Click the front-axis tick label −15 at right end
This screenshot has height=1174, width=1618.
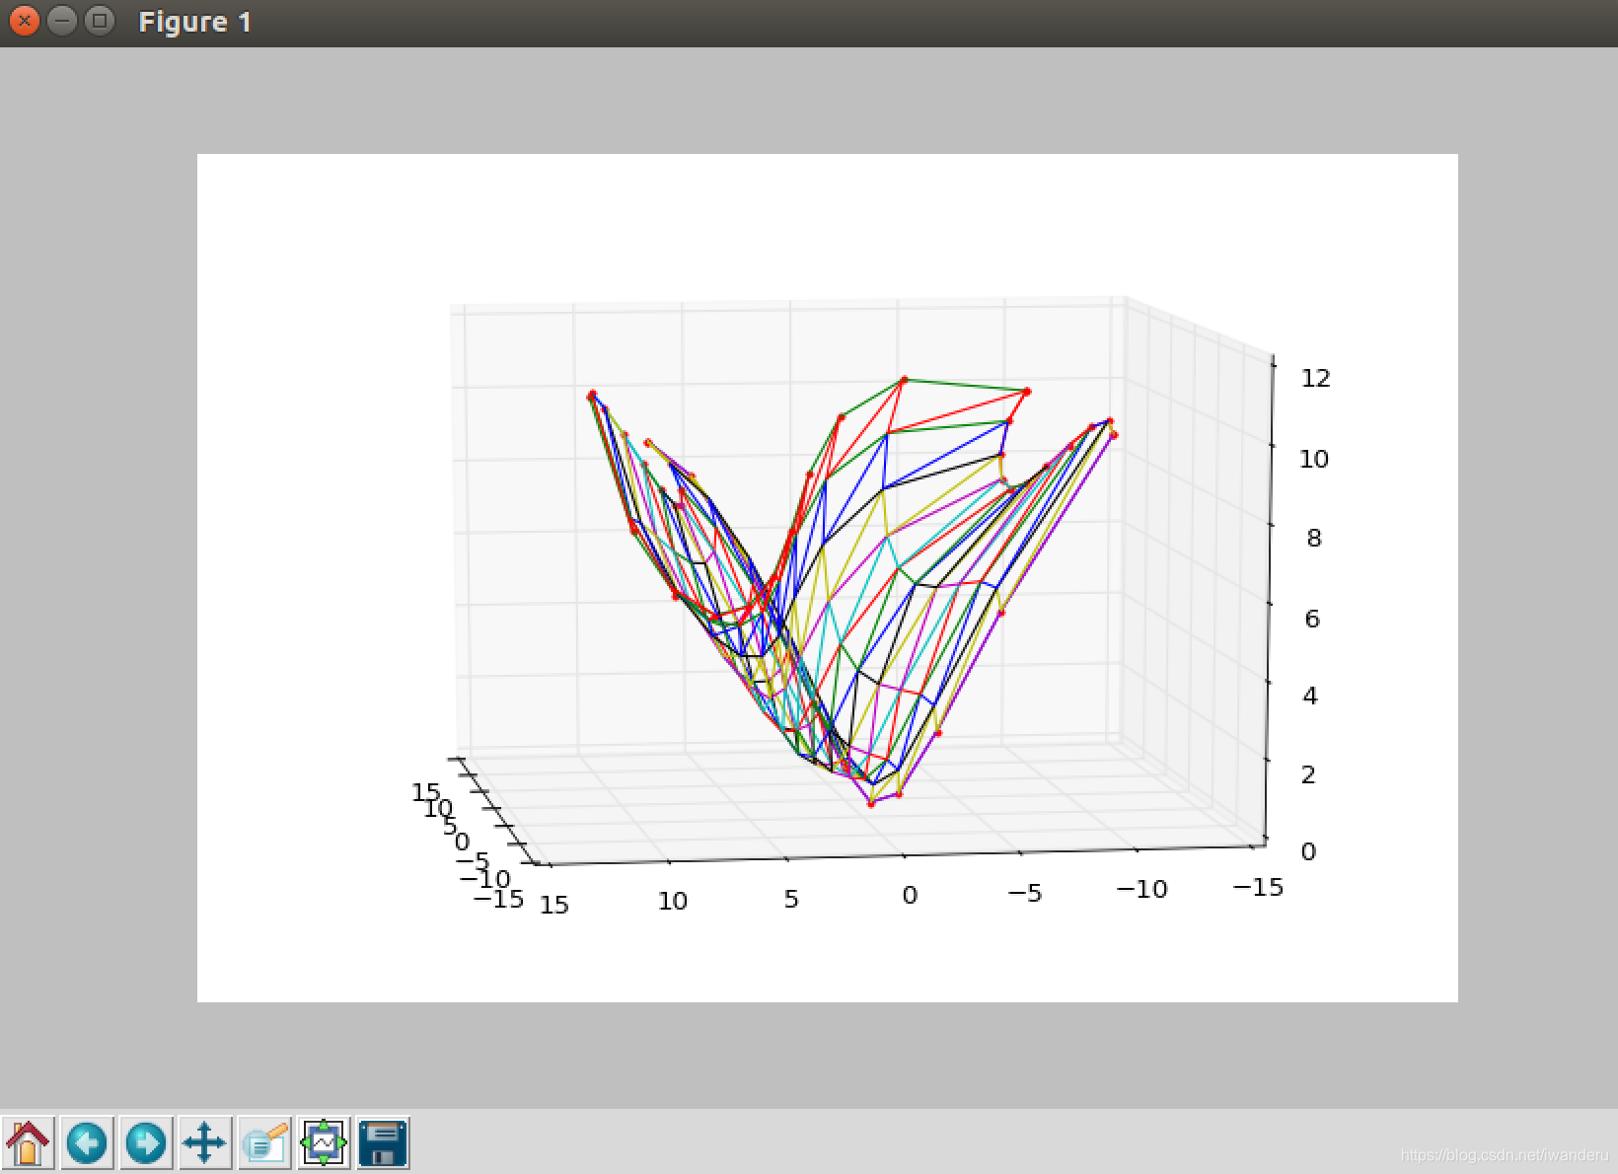click(1259, 888)
